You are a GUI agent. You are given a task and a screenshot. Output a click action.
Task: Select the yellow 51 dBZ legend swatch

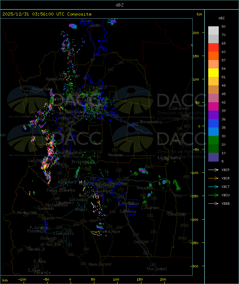(213, 73)
